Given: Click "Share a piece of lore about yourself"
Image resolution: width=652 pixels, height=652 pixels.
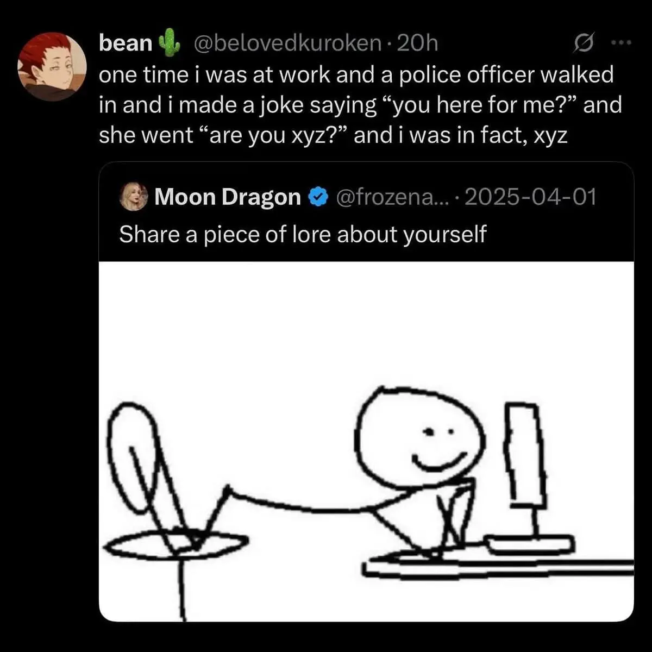Looking at the screenshot, I should point(303,234).
